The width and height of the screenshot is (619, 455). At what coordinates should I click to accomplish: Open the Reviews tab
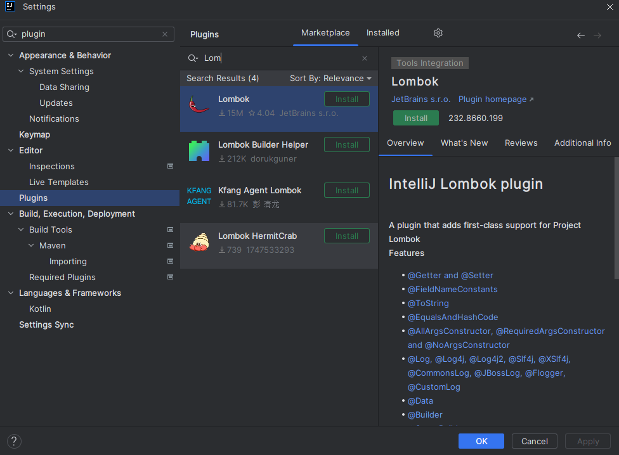coord(521,143)
